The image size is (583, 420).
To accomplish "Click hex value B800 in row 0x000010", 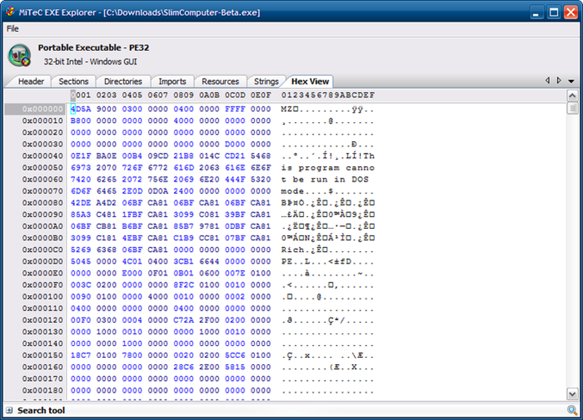I will coord(81,120).
